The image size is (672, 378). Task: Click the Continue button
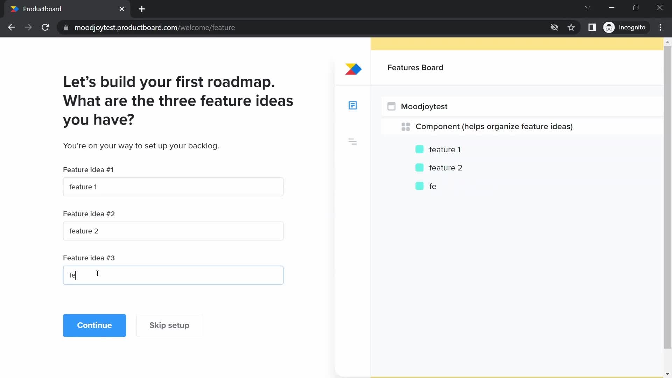click(x=94, y=325)
